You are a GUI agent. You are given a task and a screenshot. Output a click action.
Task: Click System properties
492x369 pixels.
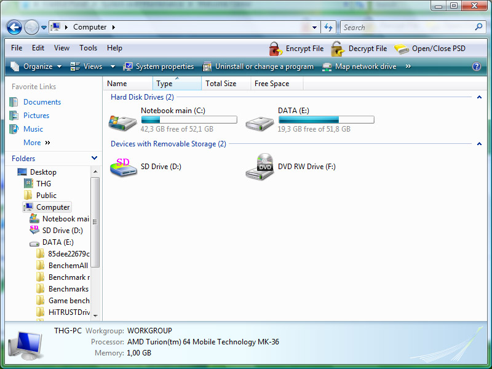click(x=159, y=66)
